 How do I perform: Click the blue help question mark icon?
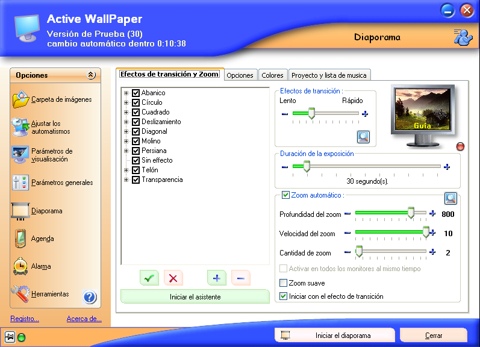(x=90, y=297)
